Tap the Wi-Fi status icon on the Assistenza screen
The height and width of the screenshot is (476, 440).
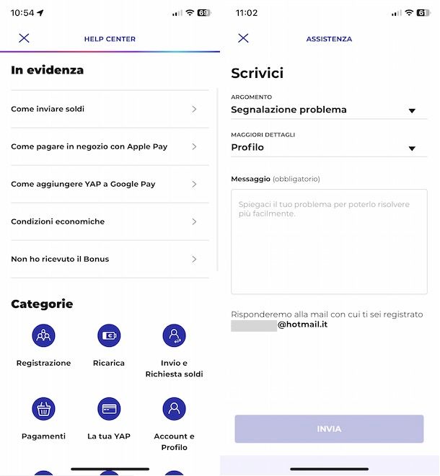[x=409, y=13]
